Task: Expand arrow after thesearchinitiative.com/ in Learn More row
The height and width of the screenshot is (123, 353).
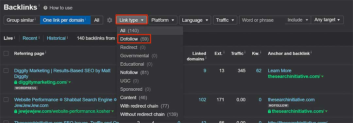Action: tap(322, 77)
